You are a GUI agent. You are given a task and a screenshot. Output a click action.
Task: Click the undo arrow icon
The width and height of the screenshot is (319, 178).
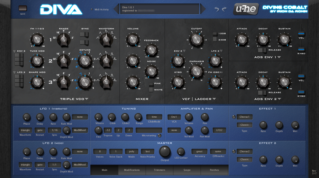tap(217, 9)
